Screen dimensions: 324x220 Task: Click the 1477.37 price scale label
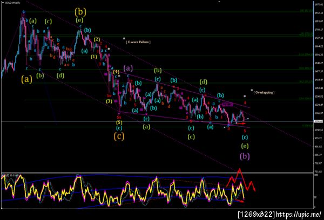(x=318, y=71)
